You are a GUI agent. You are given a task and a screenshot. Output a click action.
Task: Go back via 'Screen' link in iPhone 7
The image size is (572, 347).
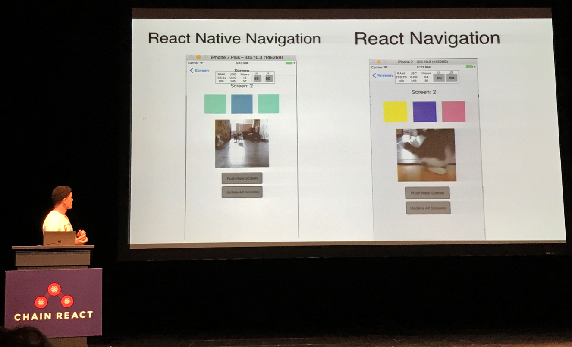pyautogui.click(x=385, y=76)
